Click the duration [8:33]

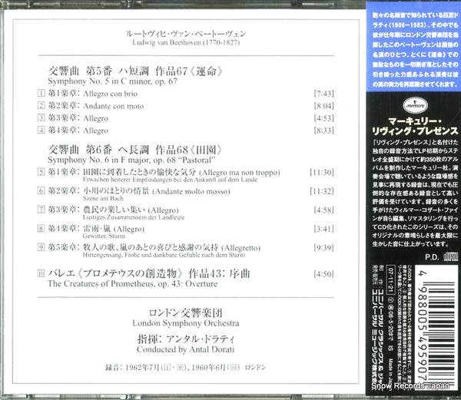point(324,130)
